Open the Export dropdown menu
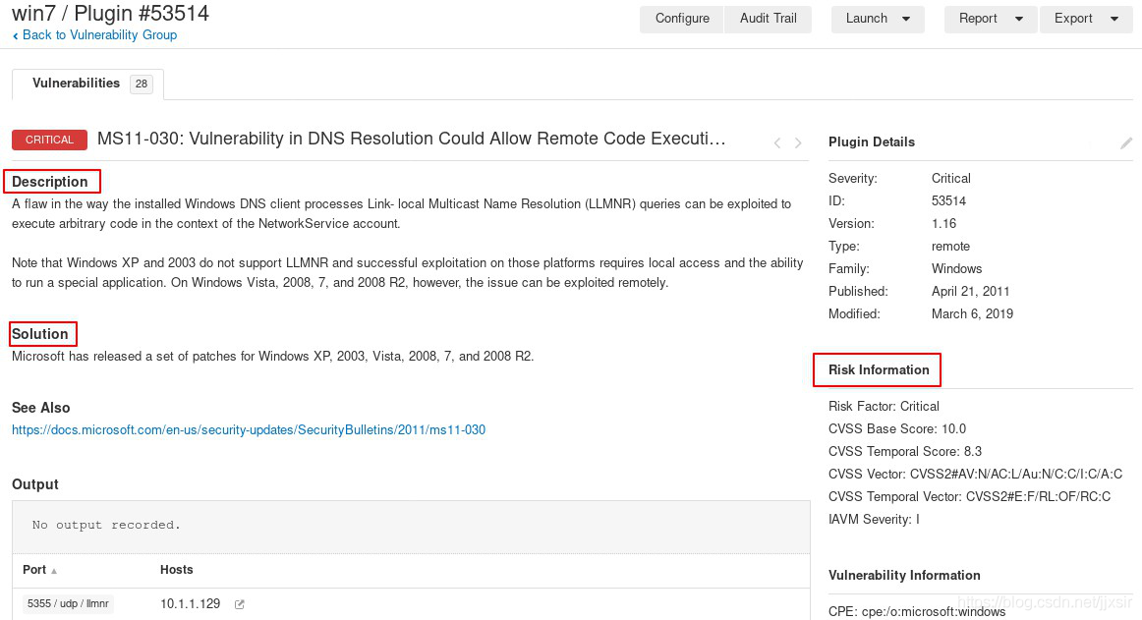 point(1086,19)
